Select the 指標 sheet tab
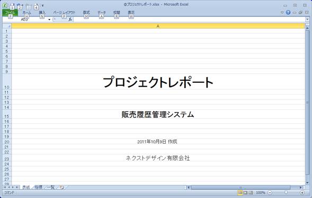This screenshot has height=198, width=312. tap(38, 187)
